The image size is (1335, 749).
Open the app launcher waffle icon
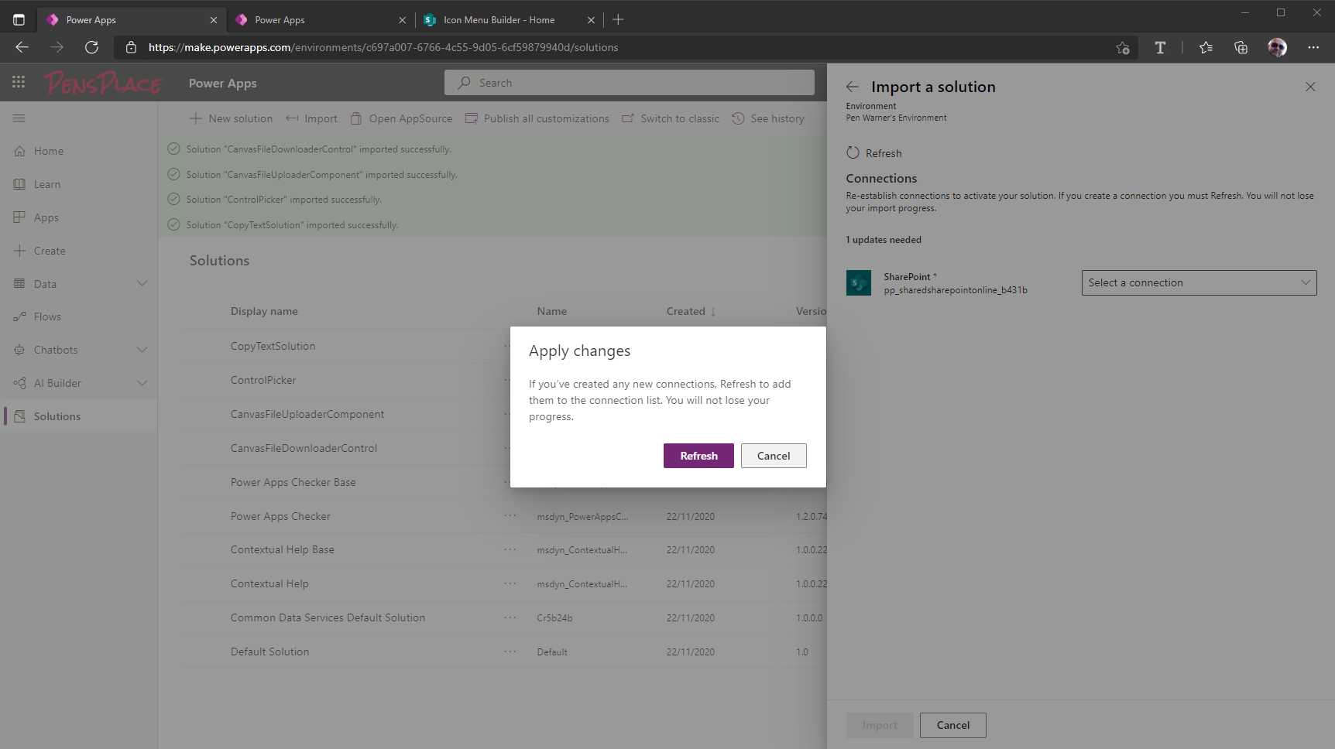click(x=19, y=82)
